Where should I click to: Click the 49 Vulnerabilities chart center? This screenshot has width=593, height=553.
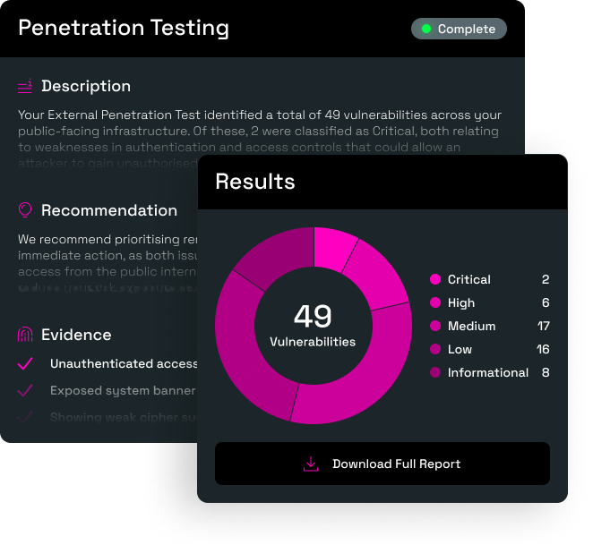point(313,324)
